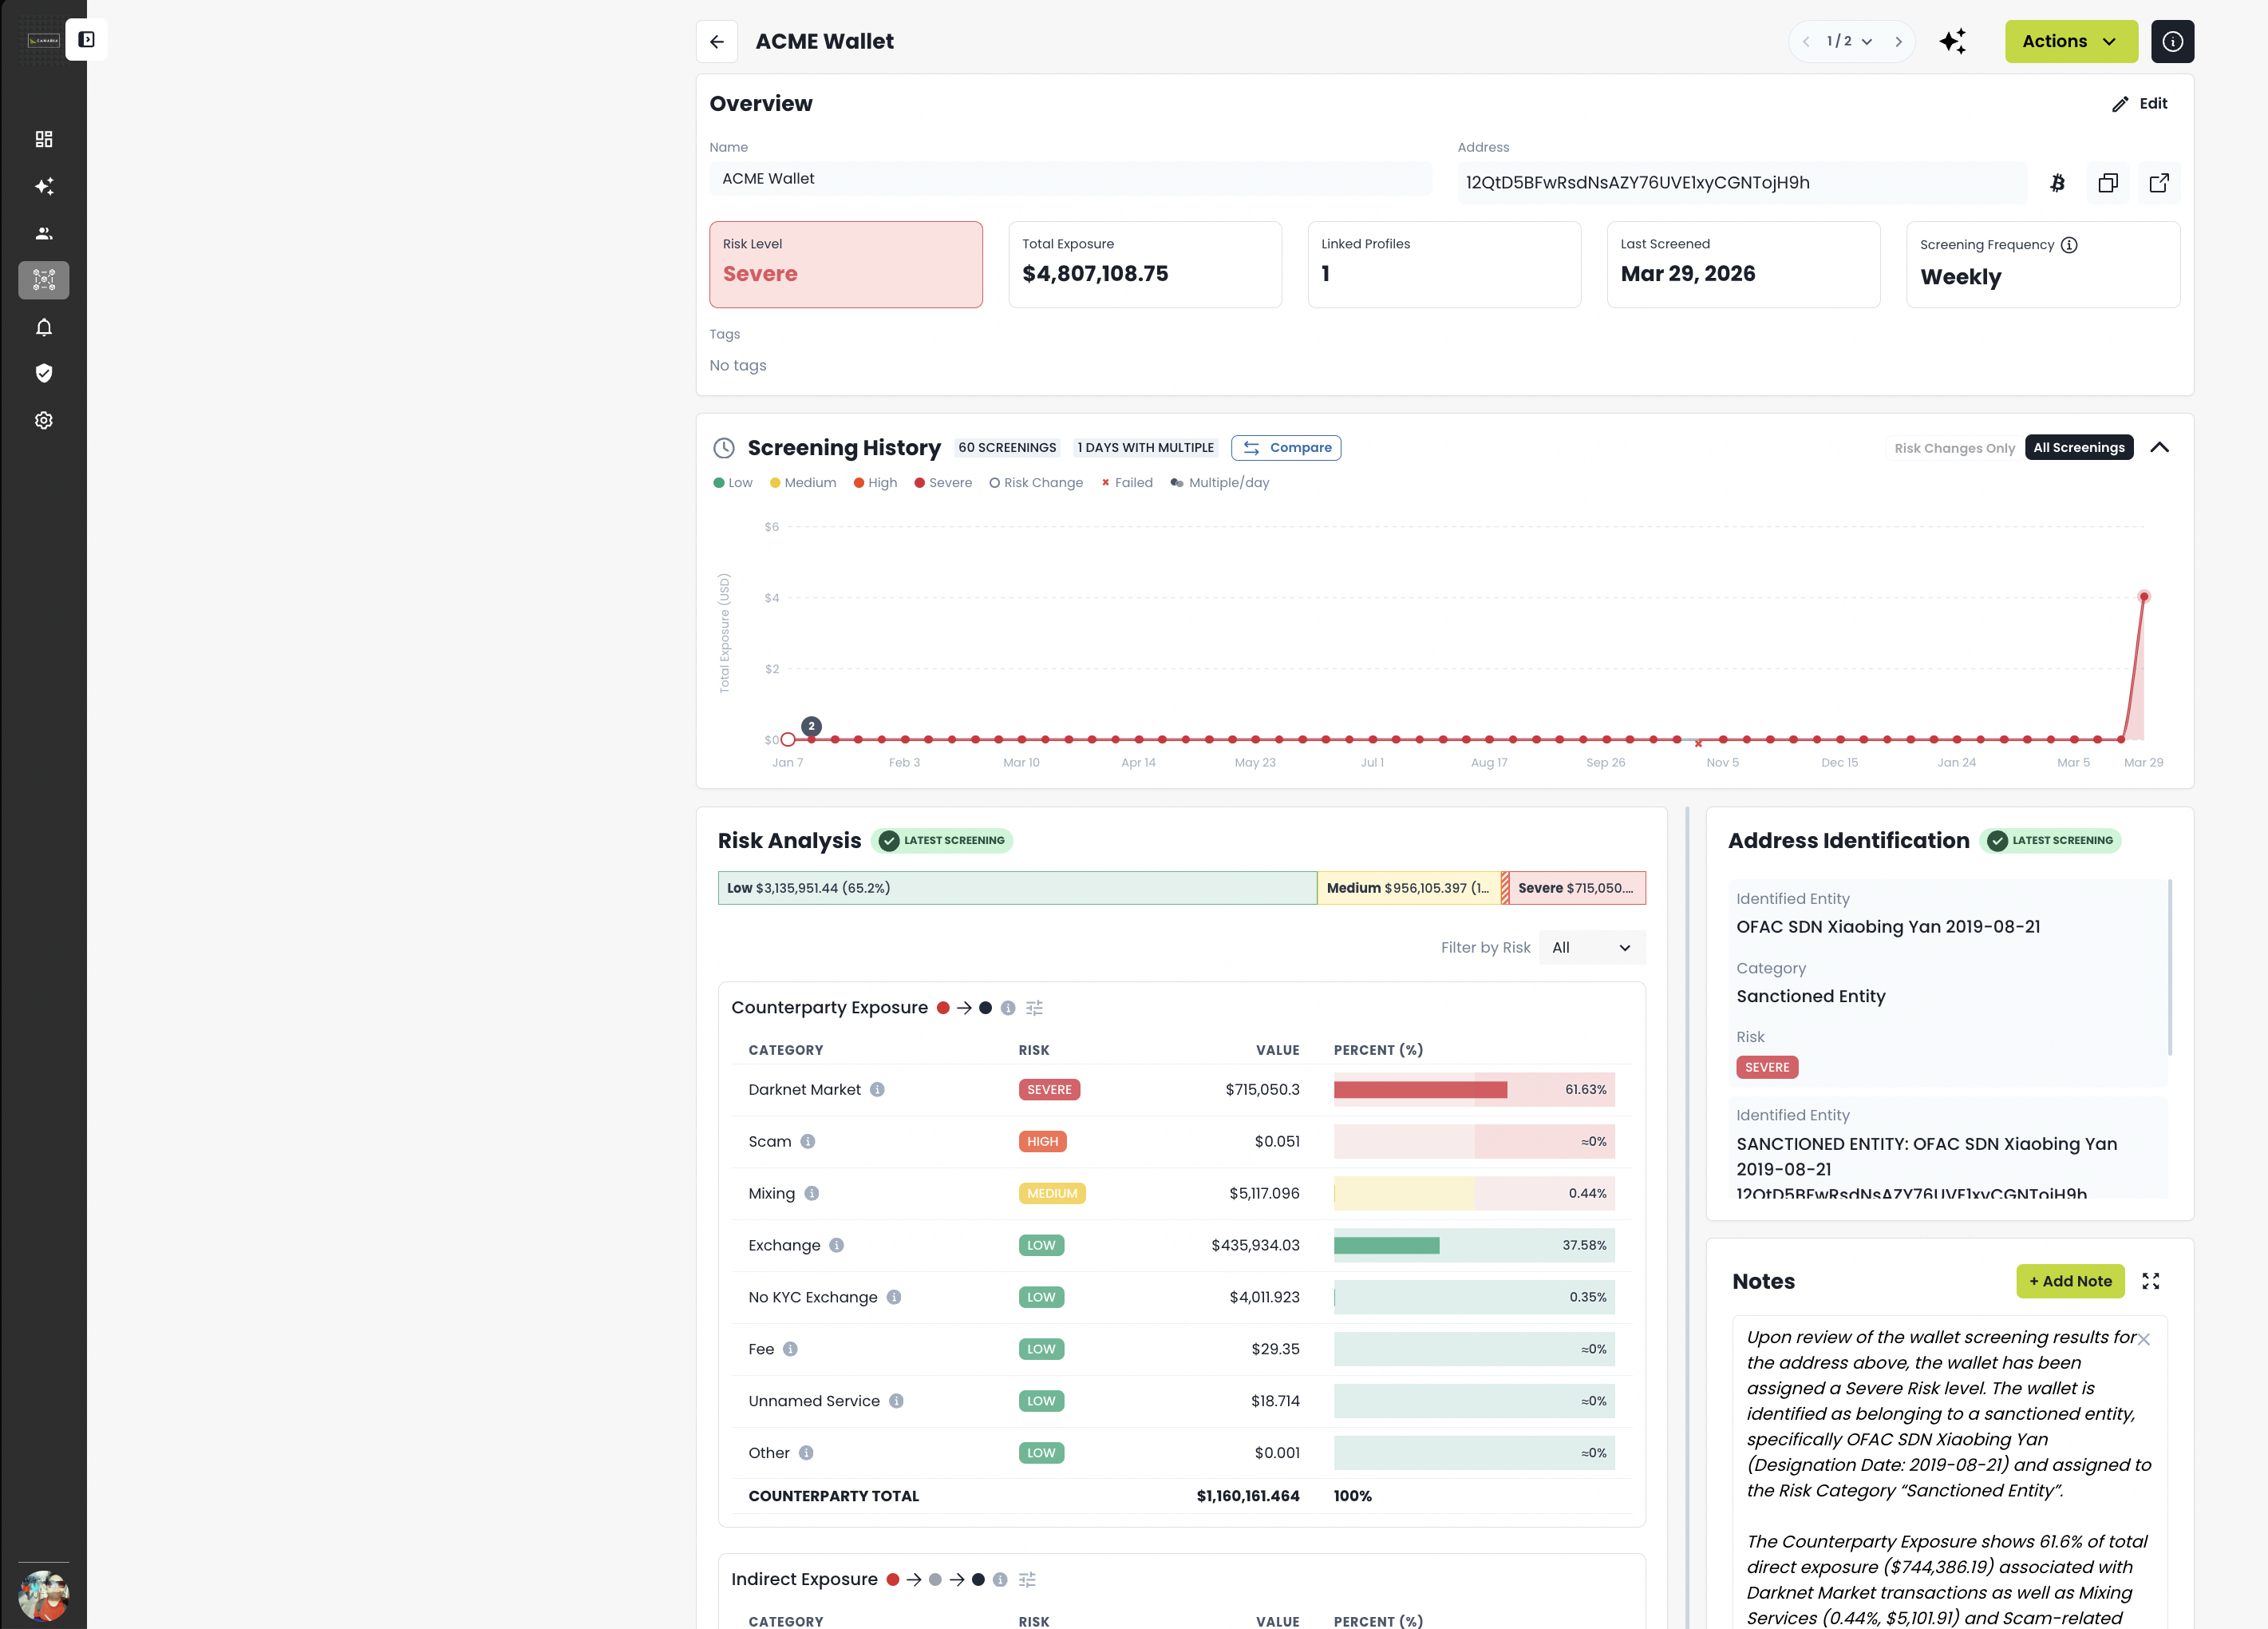Click the Compare button
The height and width of the screenshot is (1629, 2268).
click(x=1285, y=447)
